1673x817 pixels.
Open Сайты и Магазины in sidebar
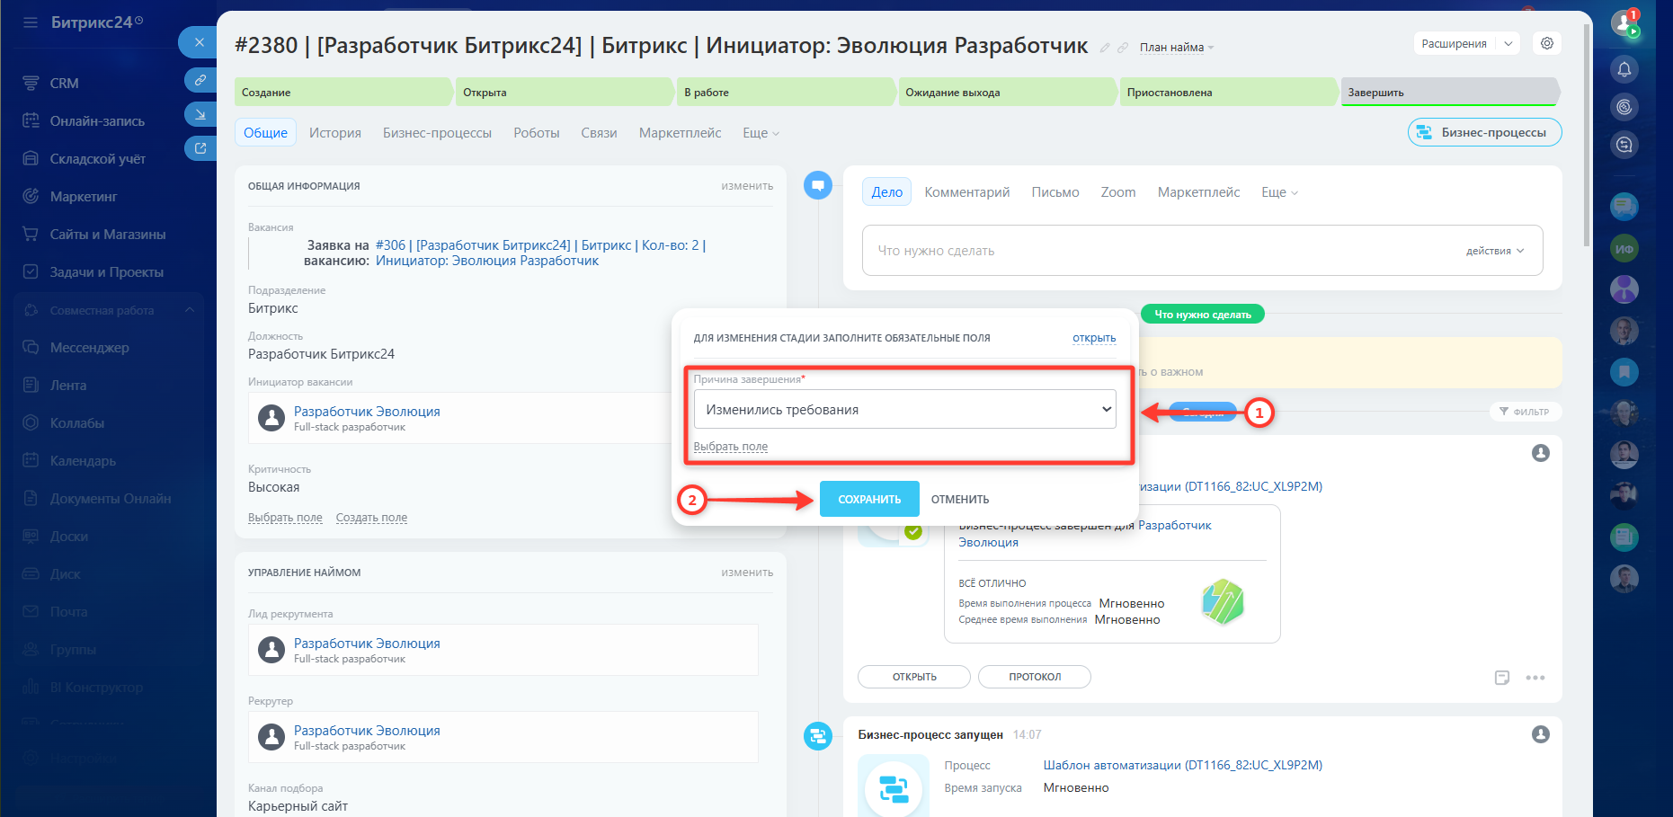[108, 234]
